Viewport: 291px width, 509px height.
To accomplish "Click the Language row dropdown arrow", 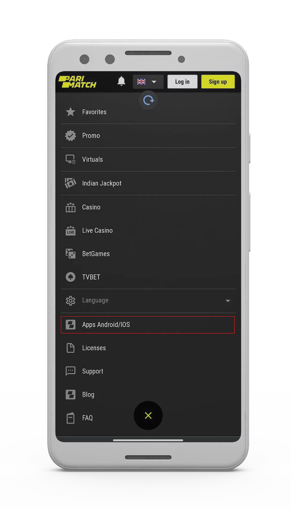I will coord(228,301).
